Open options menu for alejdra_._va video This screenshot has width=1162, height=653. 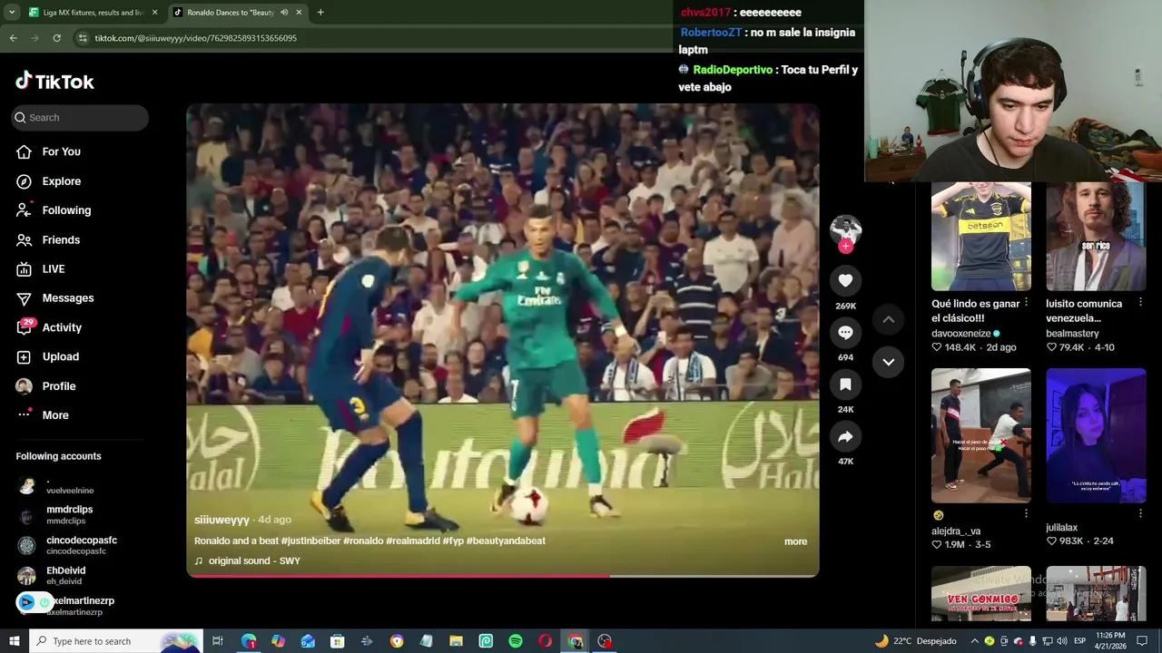point(1026,513)
